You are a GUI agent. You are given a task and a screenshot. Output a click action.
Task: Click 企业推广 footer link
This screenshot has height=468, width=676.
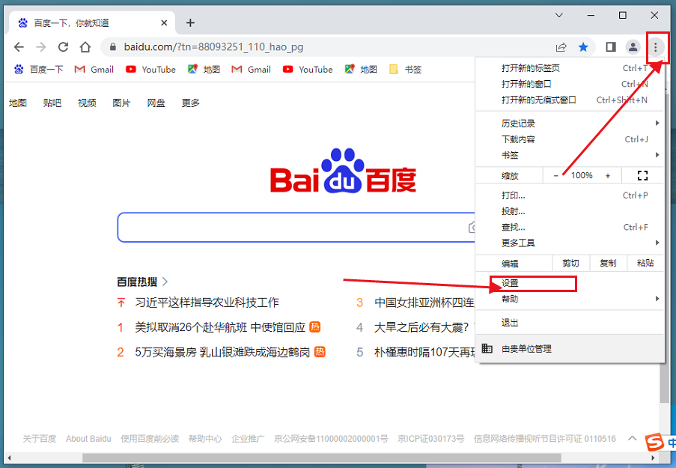(x=248, y=439)
